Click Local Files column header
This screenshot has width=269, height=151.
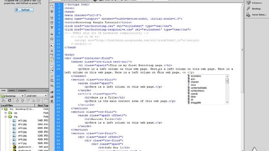17,105
